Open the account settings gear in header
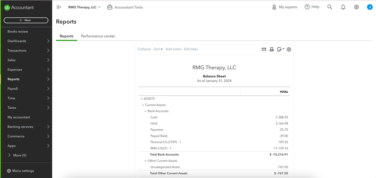The height and width of the screenshot is (178, 376). [356, 7]
